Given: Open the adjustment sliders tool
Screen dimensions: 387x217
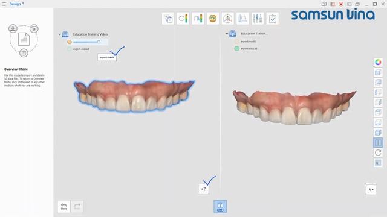Looking at the screenshot, I should (x=258, y=19).
